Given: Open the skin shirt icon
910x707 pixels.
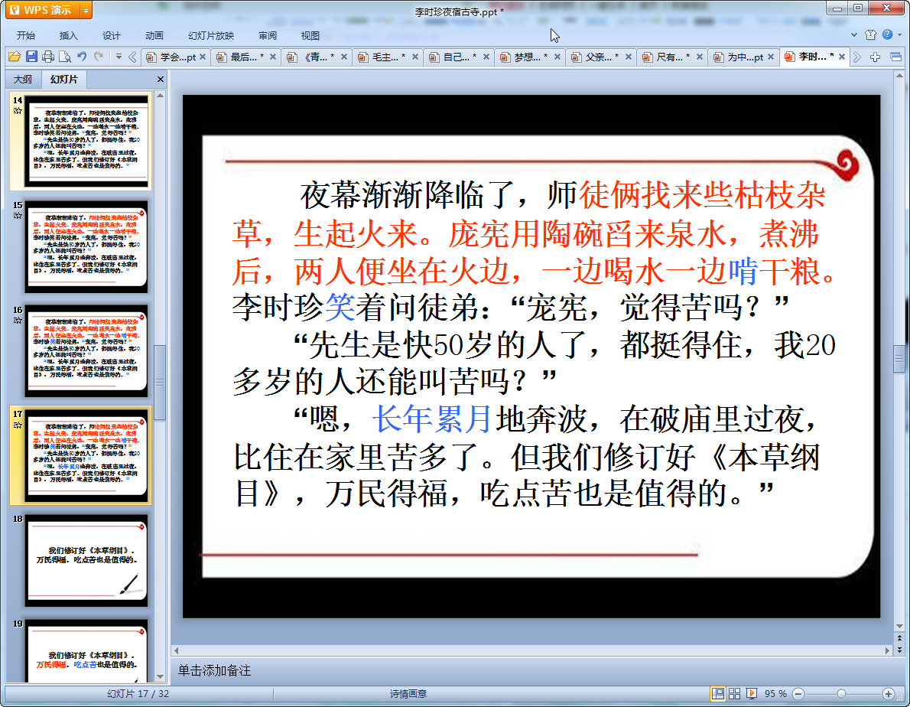Looking at the screenshot, I should click(870, 35).
